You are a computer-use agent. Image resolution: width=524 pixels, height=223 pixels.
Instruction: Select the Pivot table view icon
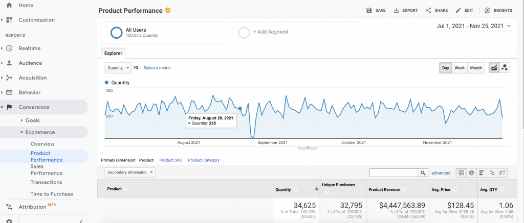(503, 172)
